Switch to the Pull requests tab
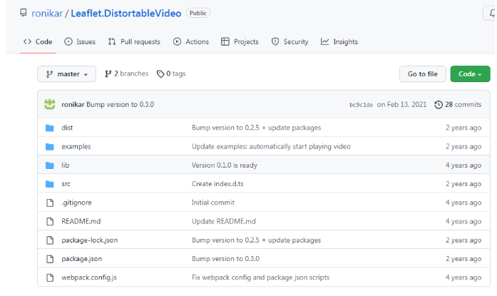This screenshot has width=497, height=296. (x=134, y=42)
